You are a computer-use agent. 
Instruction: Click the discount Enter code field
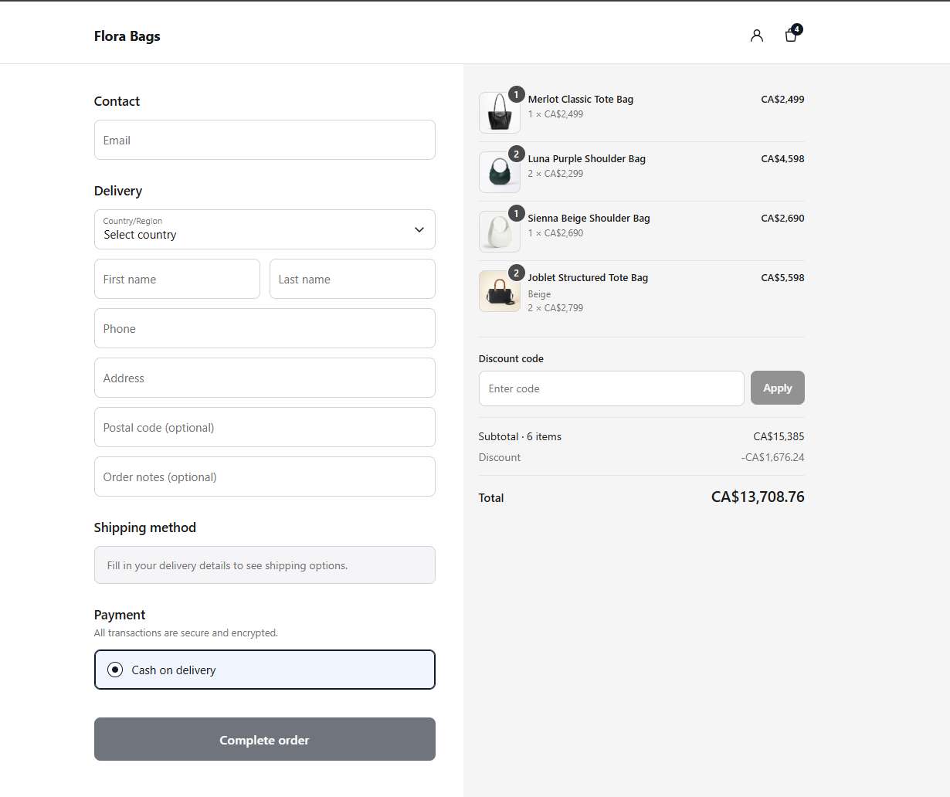(611, 388)
